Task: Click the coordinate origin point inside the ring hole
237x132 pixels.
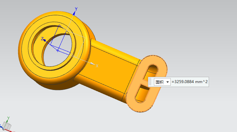Action: (58, 51)
